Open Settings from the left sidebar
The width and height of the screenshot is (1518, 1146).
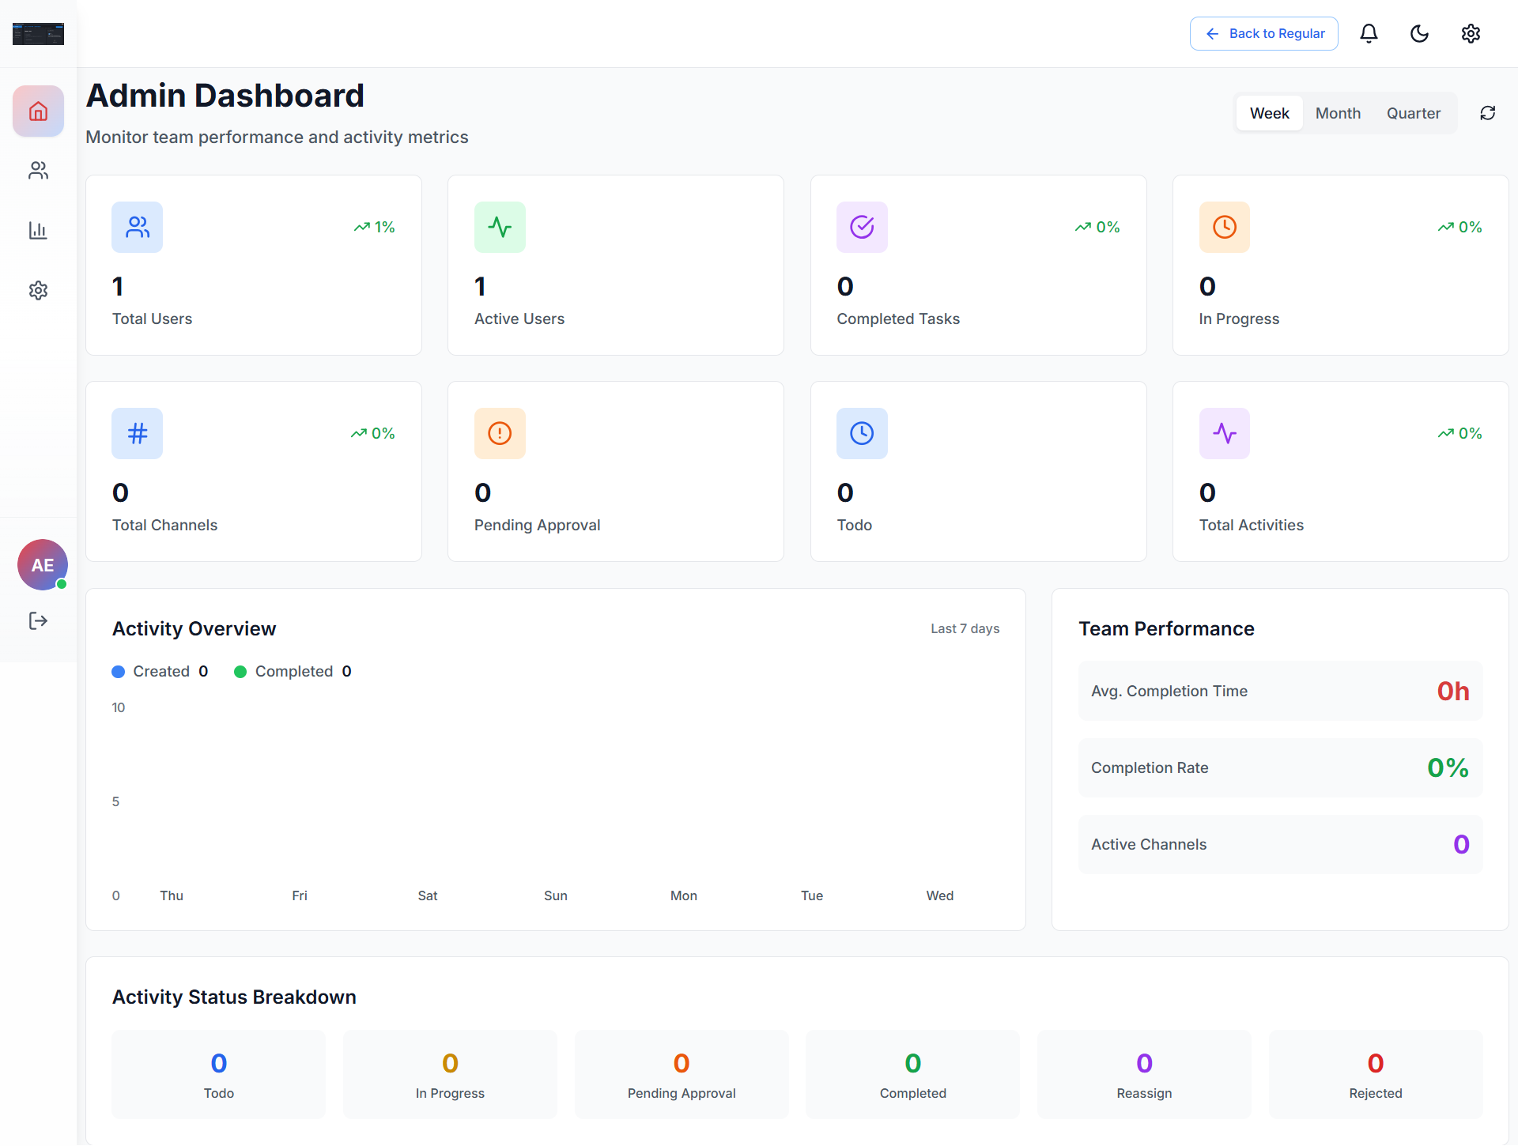tap(38, 290)
